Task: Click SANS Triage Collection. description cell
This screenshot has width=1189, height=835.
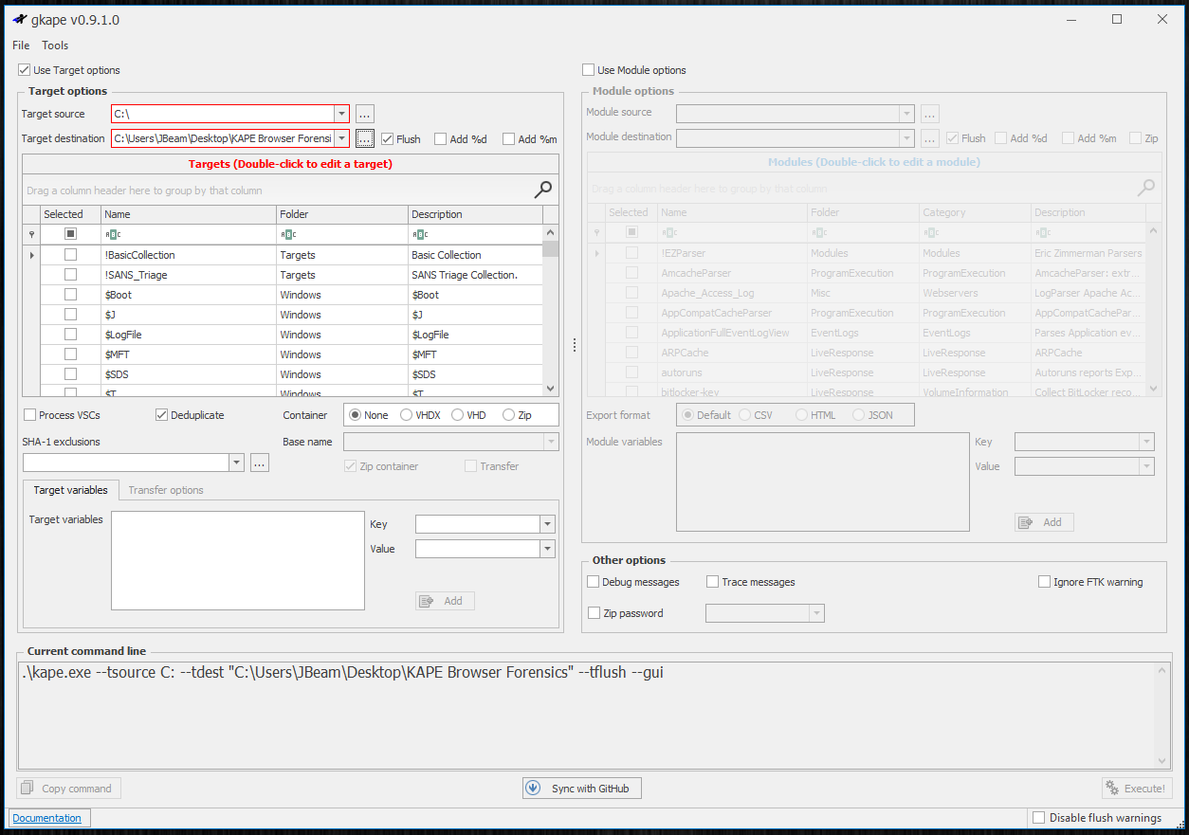Action: click(476, 275)
